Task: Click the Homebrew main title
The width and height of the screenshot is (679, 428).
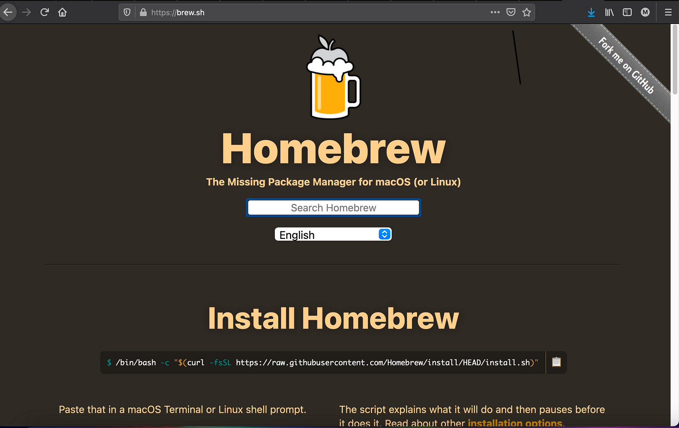Action: click(334, 148)
